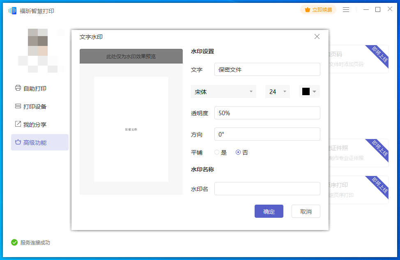
Task: Click the Foxit Smart Print logo icon
Action: [12, 11]
